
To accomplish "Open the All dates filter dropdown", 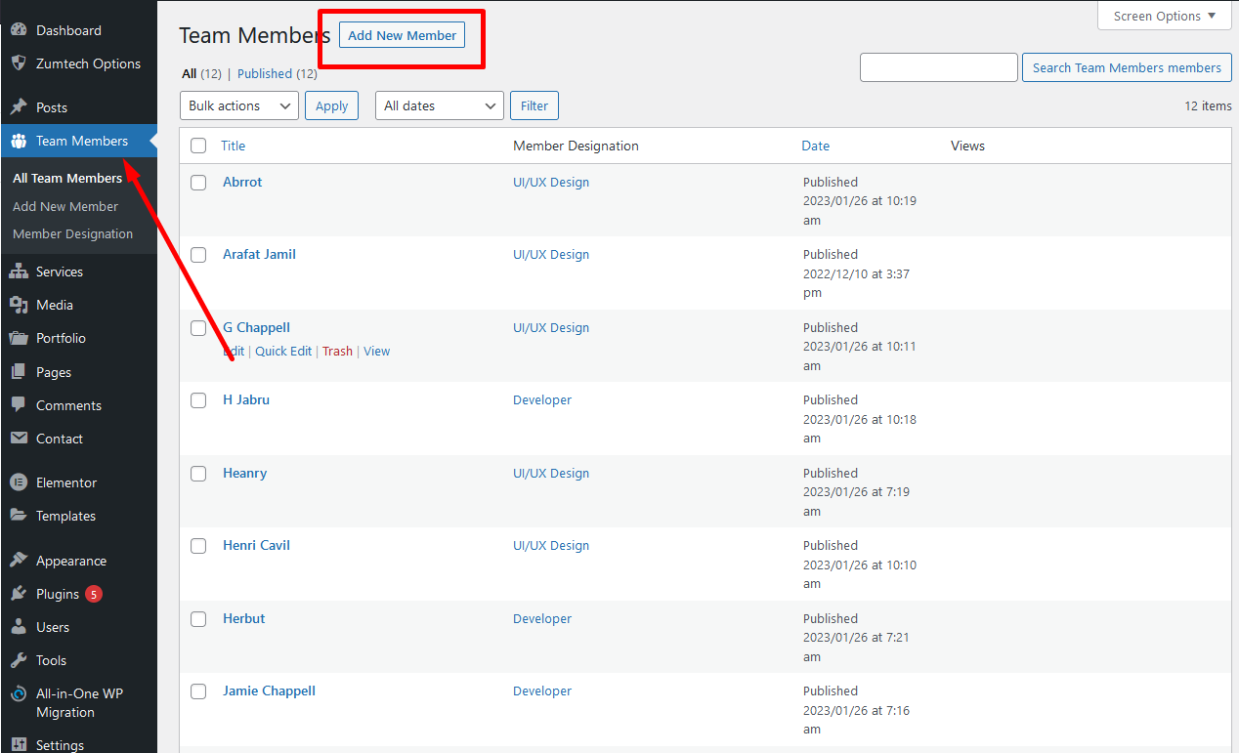I will click(x=440, y=105).
